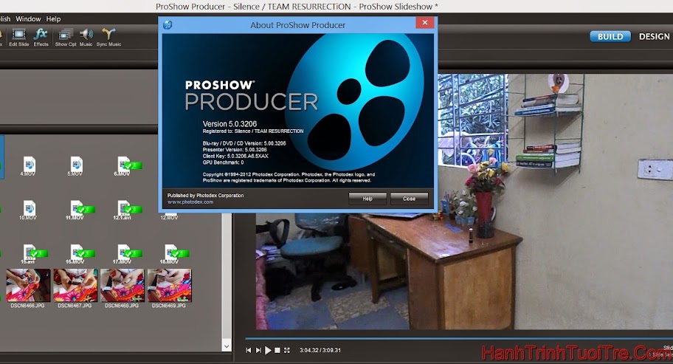
Task: Open Show Opt in the toolbar
Action: (x=66, y=38)
